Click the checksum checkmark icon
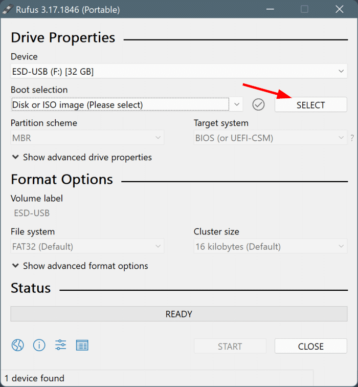This screenshot has width=358, height=387. click(x=258, y=104)
